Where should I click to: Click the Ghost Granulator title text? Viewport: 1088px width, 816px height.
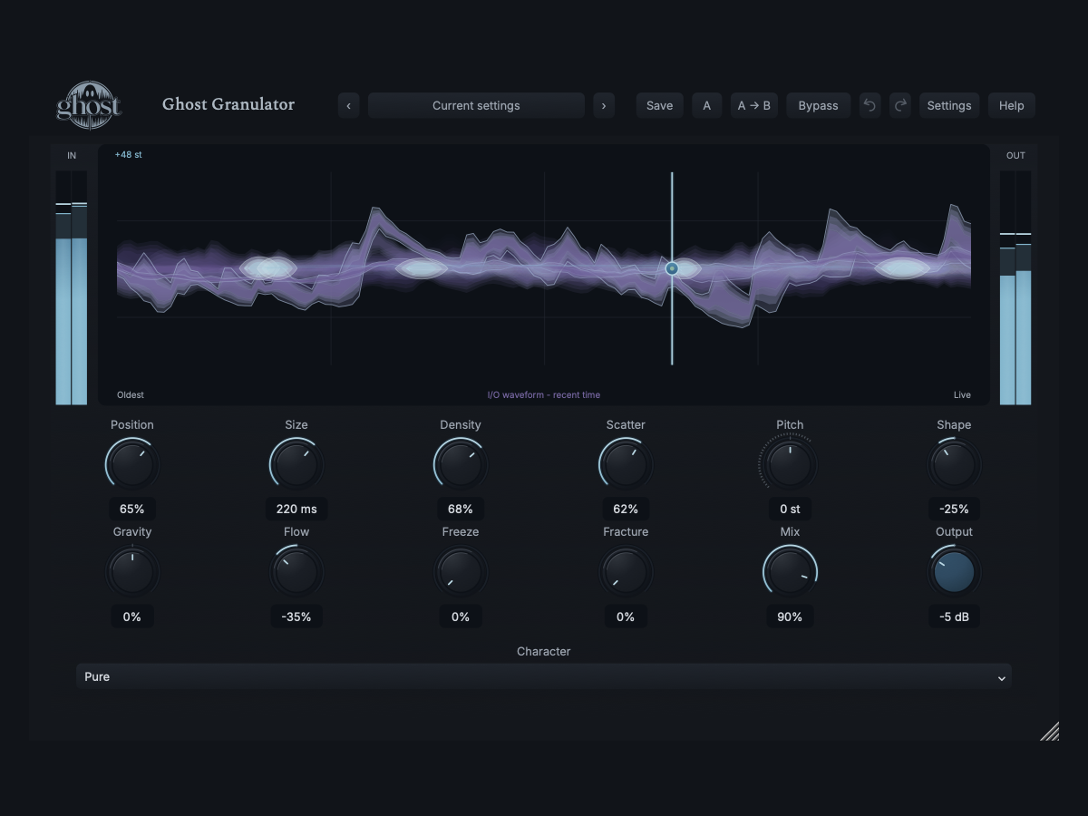[228, 104]
